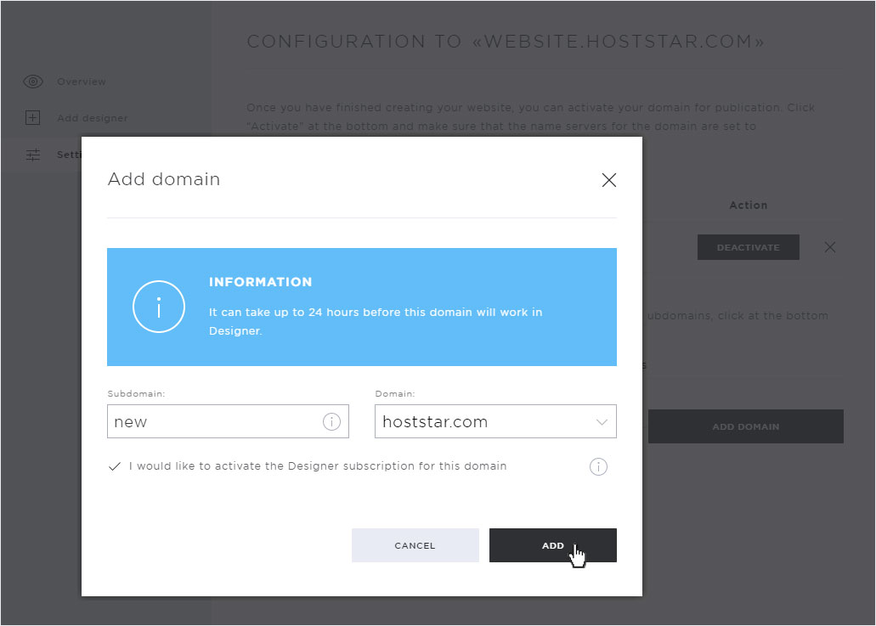Click the info icon beside Designer subscription option
This screenshot has height=626, width=876.
(598, 466)
